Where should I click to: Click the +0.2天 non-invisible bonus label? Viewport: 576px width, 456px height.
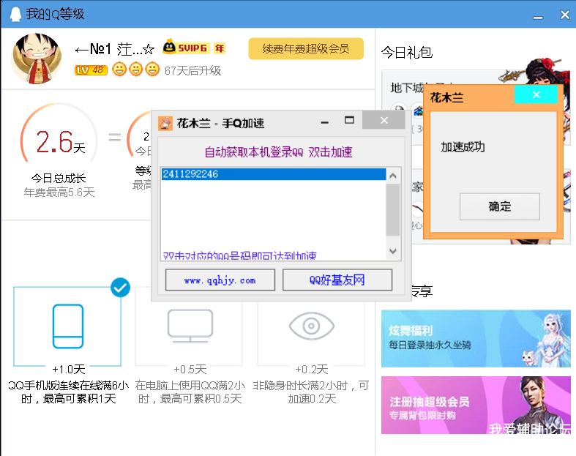pos(312,369)
